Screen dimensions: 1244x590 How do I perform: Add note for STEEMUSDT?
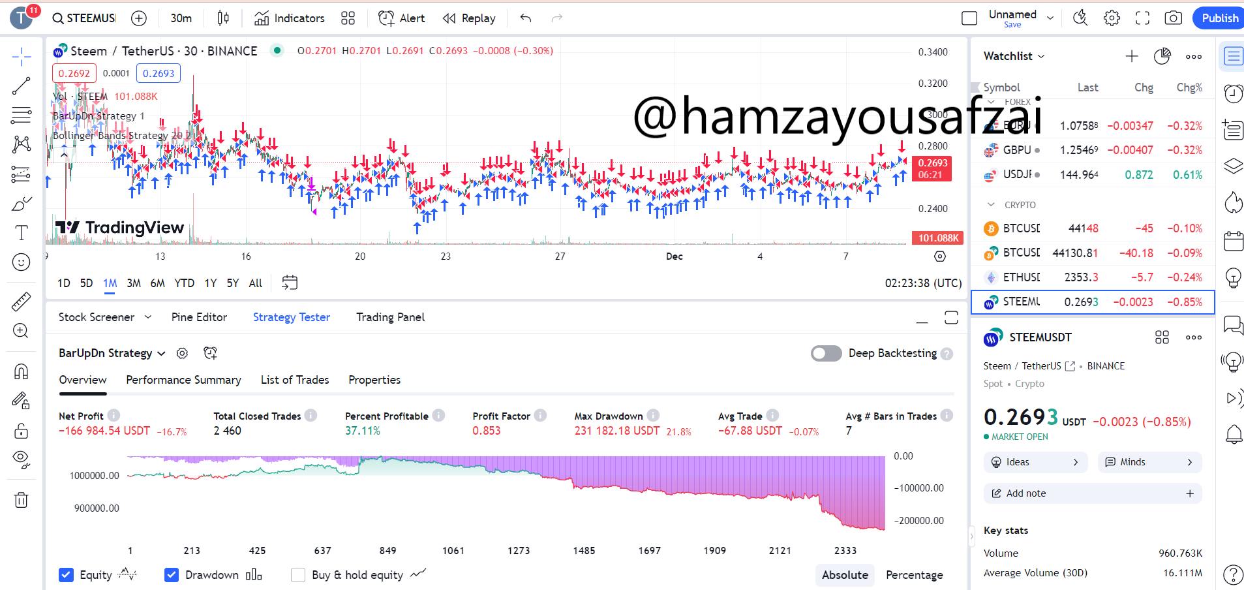[1093, 493]
